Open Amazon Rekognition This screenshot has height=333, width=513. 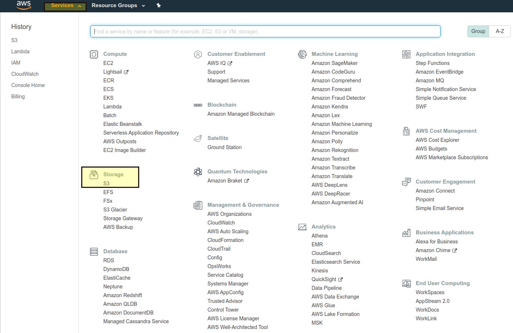point(335,150)
